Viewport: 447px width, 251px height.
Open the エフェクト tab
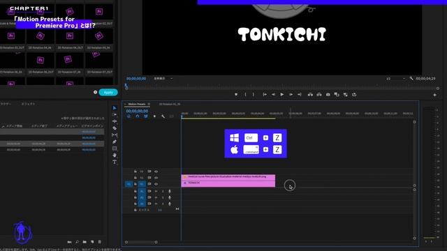[x=28, y=104]
